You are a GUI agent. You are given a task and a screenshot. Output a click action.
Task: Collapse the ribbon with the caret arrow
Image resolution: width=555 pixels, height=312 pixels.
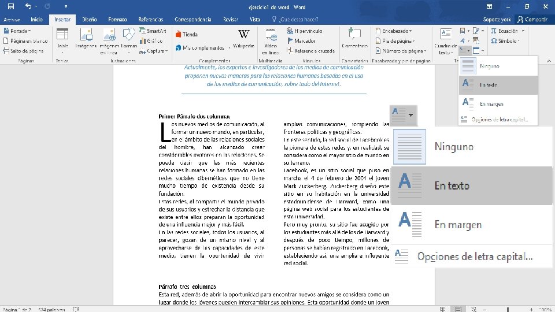pos(549,61)
